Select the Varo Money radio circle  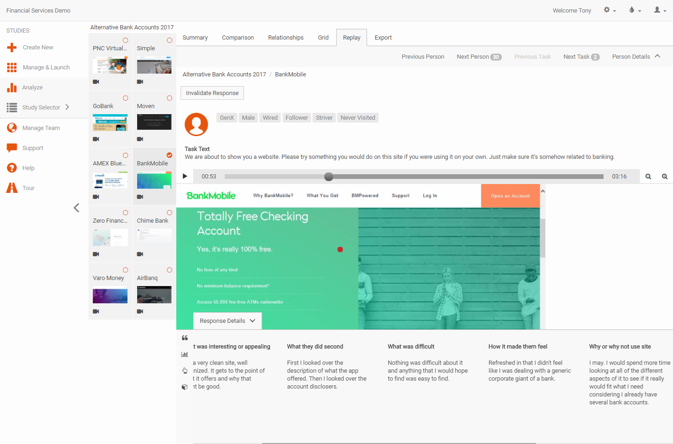pyautogui.click(x=125, y=270)
